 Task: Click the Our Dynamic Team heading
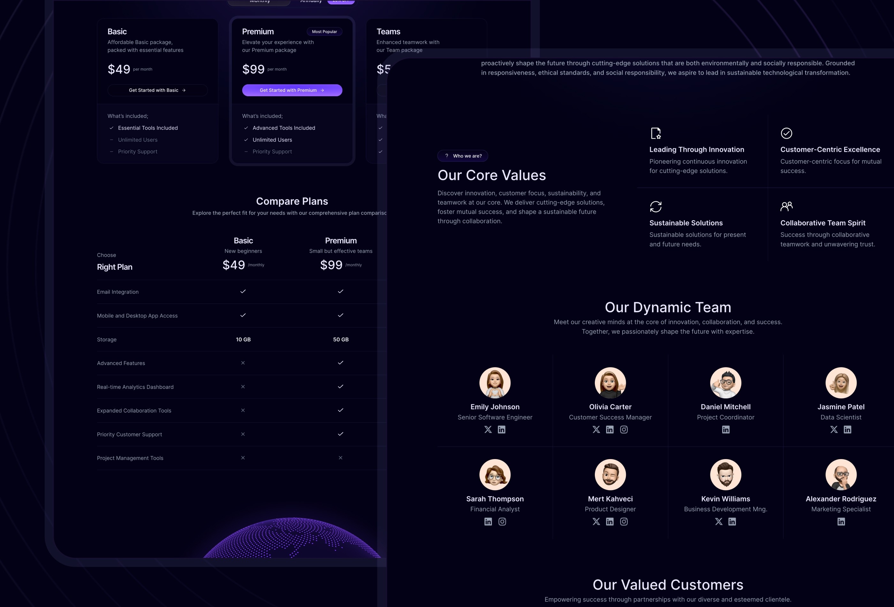tap(668, 307)
